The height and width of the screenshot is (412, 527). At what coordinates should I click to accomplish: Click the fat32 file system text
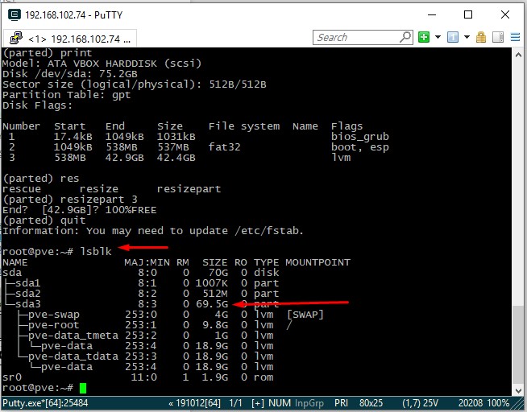(x=224, y=147)
